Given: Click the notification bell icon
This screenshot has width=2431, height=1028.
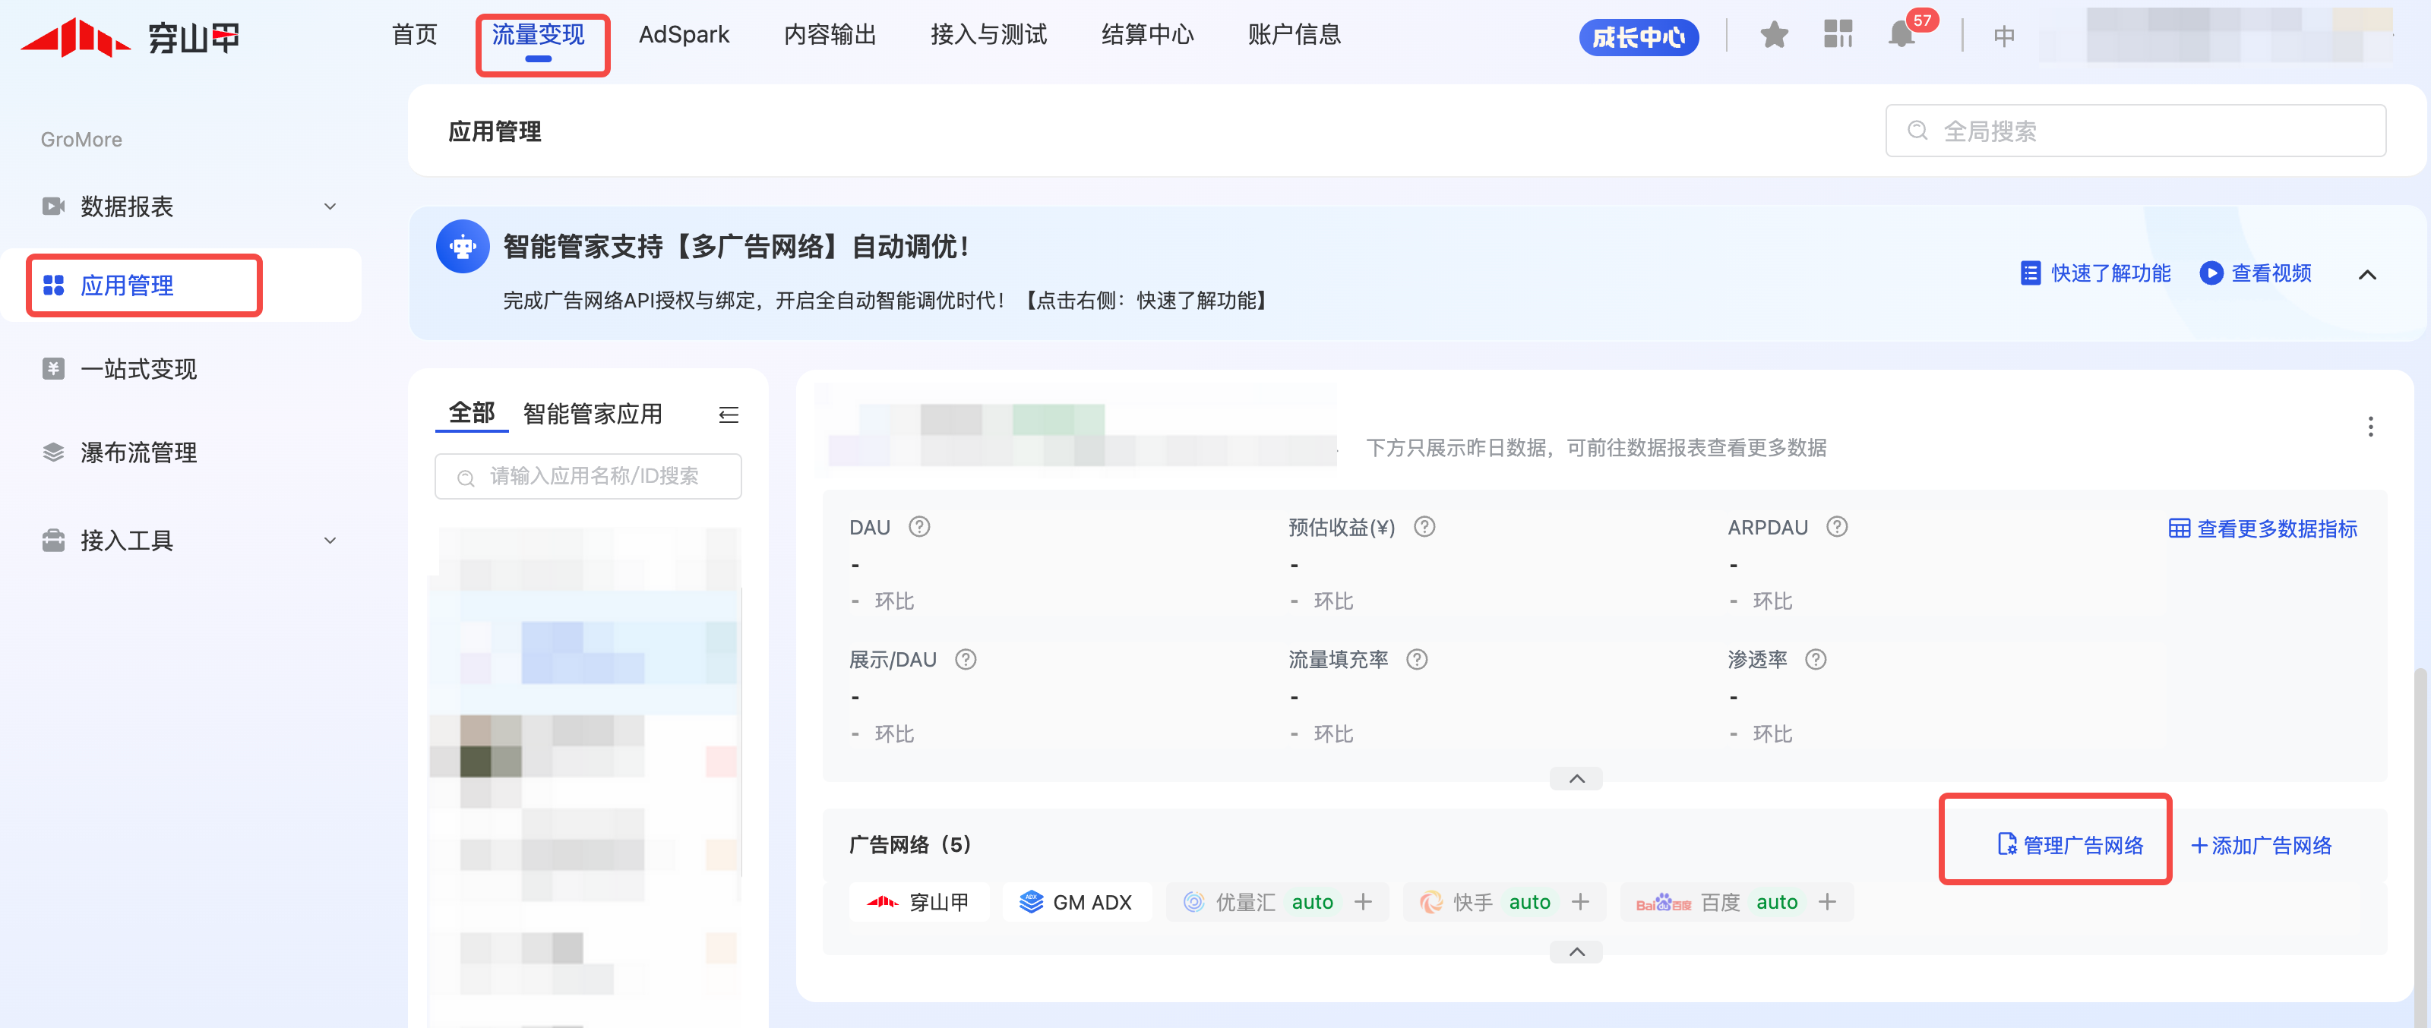Looking at the screenshot, I should point(1901,36).
